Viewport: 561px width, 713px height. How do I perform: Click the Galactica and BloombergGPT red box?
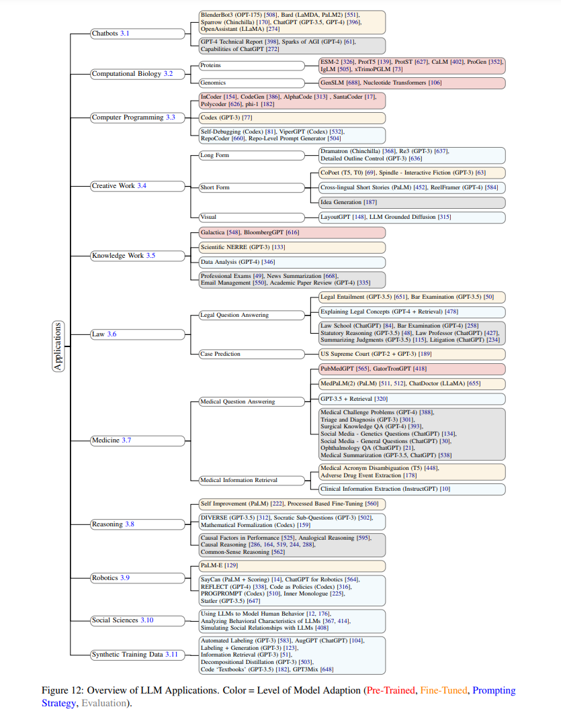pyautogui.click(x=292, y=233)
